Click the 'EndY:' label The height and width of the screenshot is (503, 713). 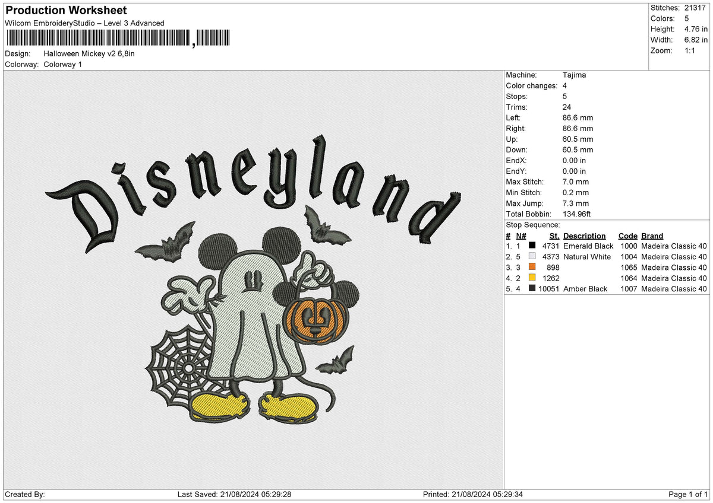click(516, 171)
